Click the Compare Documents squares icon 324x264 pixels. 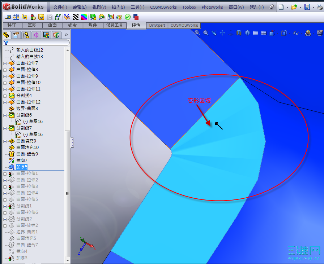coord(136,17)
